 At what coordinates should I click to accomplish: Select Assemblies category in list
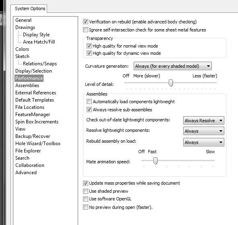(x=27, y=85)
